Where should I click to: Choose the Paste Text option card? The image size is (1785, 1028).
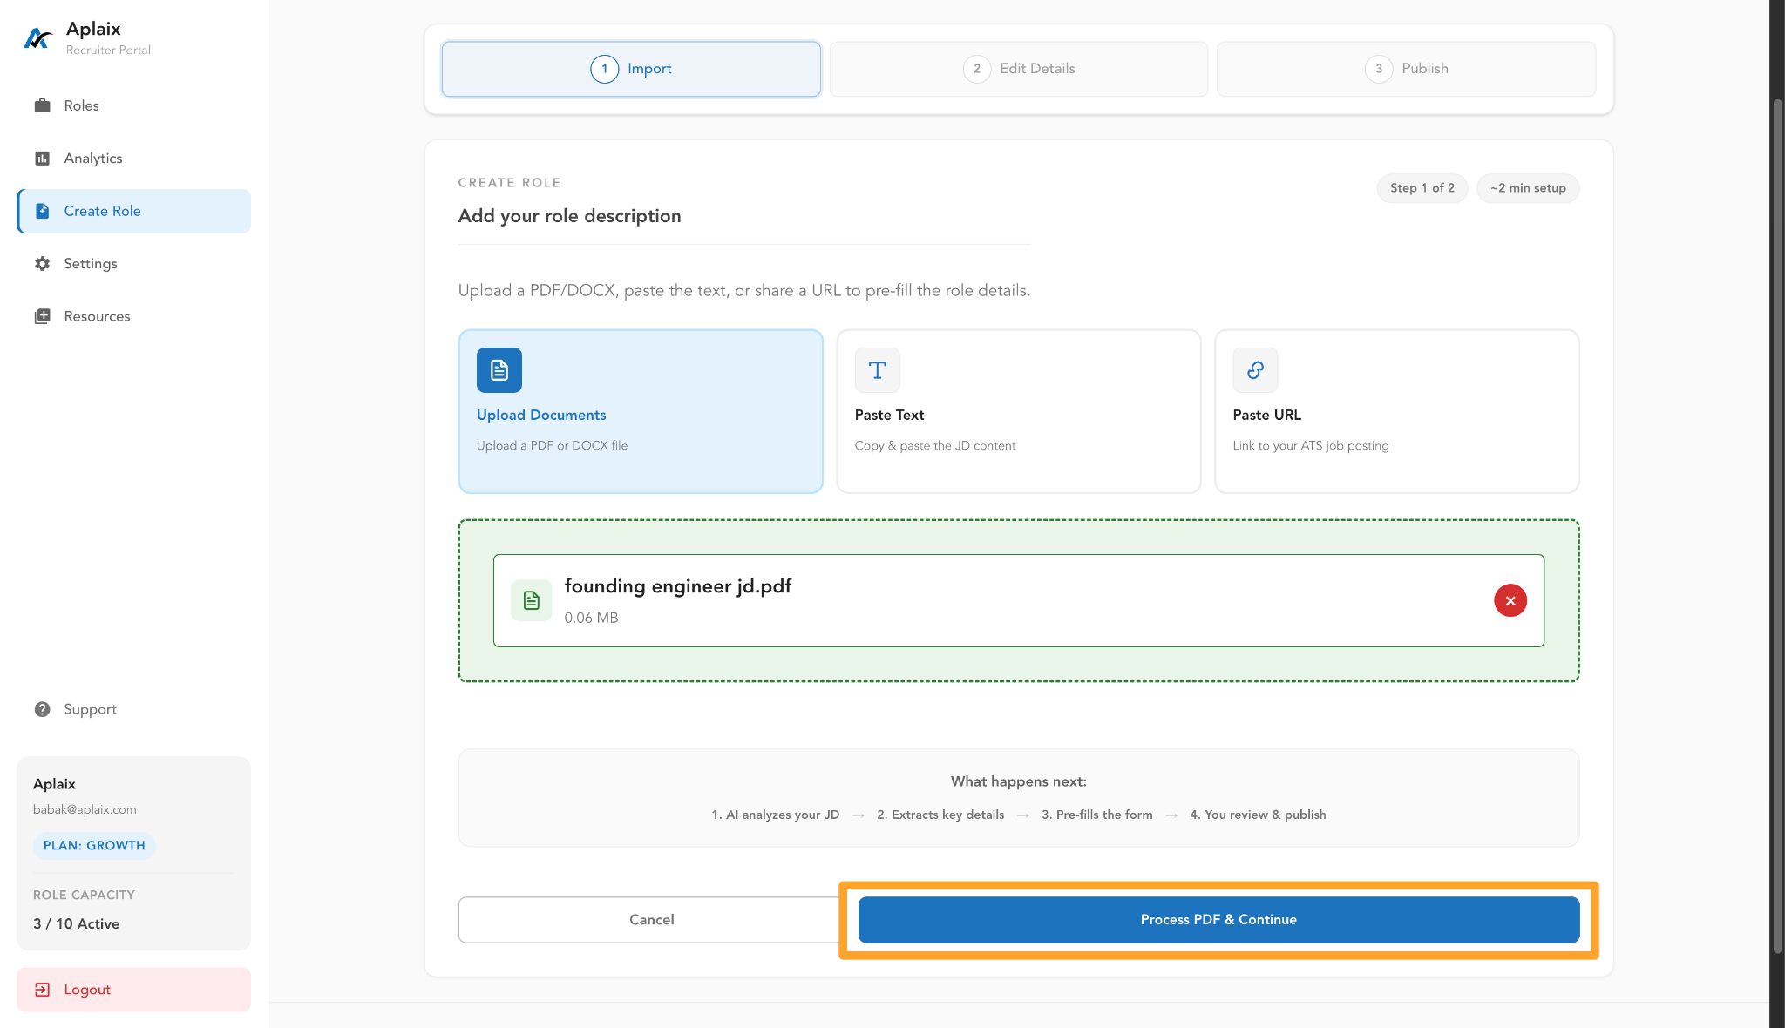pyautogui.click(x=1018, y=411)
